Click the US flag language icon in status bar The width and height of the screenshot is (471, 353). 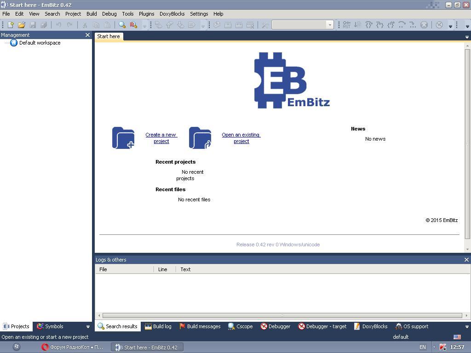point(457,337)
